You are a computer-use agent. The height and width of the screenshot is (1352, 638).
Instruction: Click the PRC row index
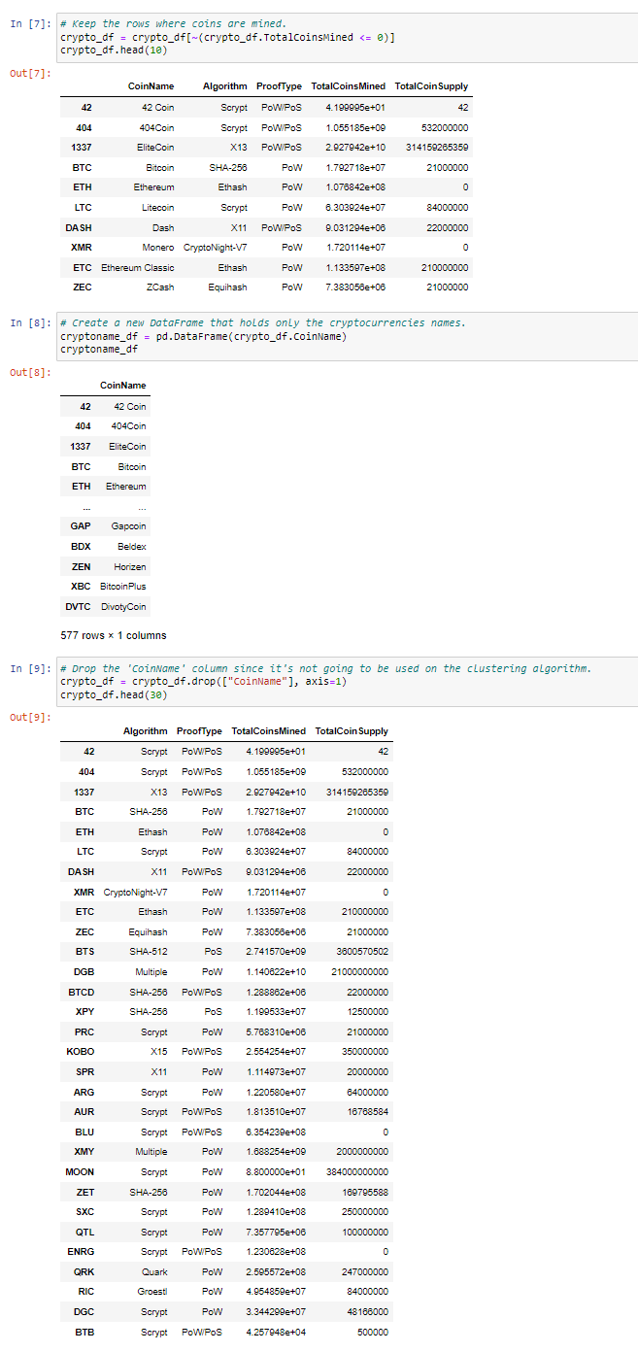(84, 1031)
